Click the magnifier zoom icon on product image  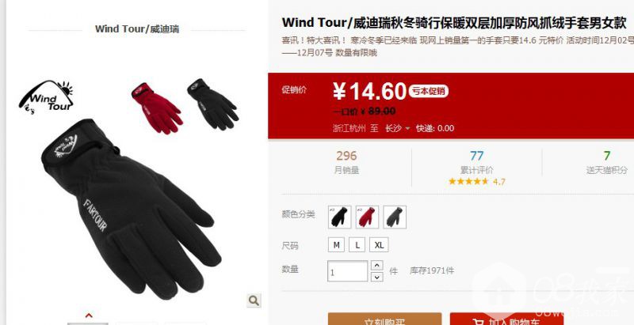pos(254,300)
